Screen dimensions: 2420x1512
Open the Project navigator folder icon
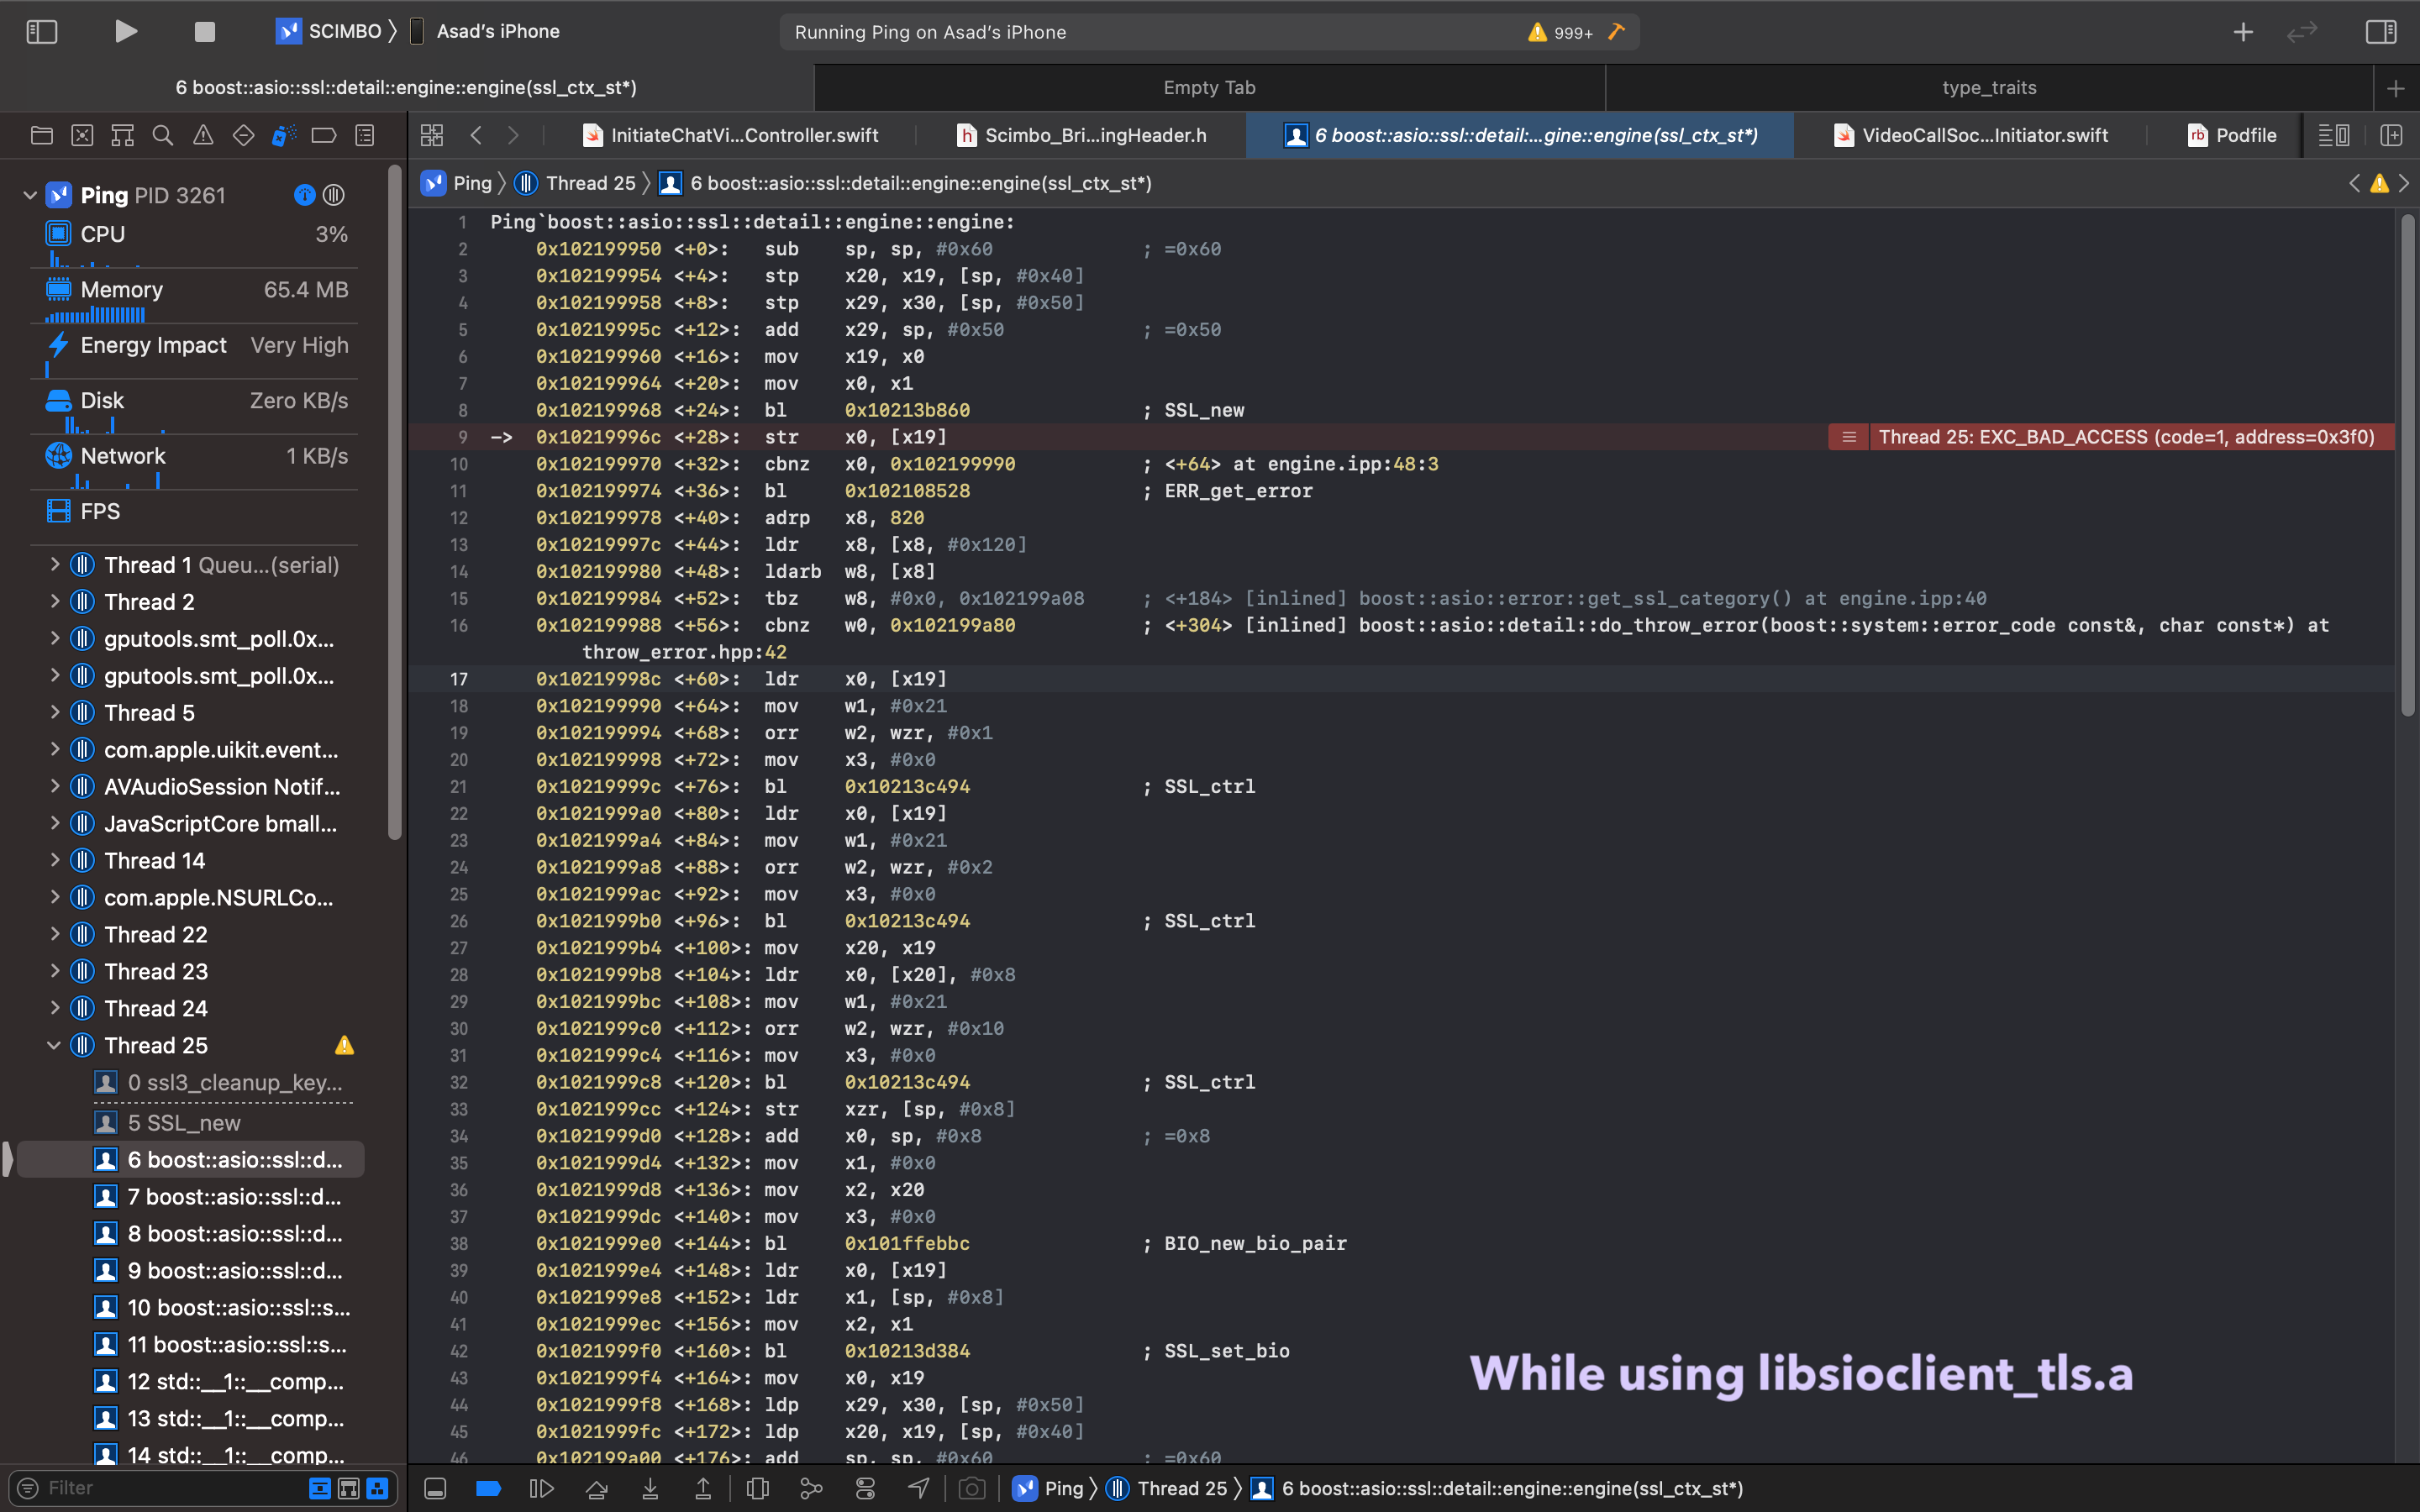pos(42,134)
